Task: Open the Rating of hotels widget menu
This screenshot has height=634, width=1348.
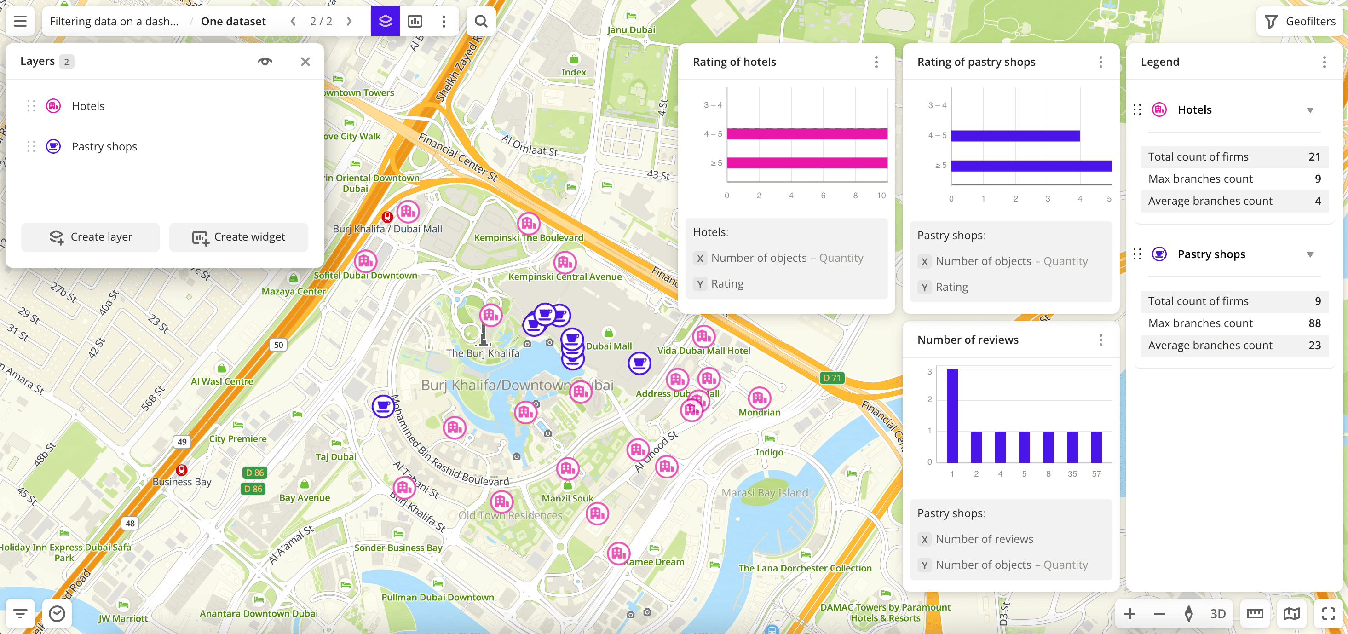Action: point(876,61)
